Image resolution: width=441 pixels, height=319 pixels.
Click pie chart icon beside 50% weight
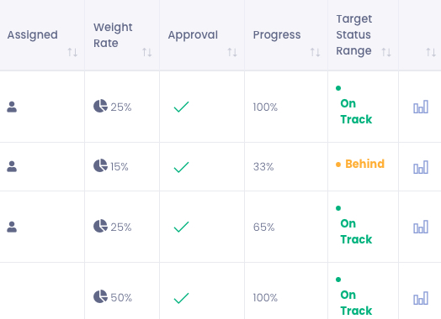point(100,296)
